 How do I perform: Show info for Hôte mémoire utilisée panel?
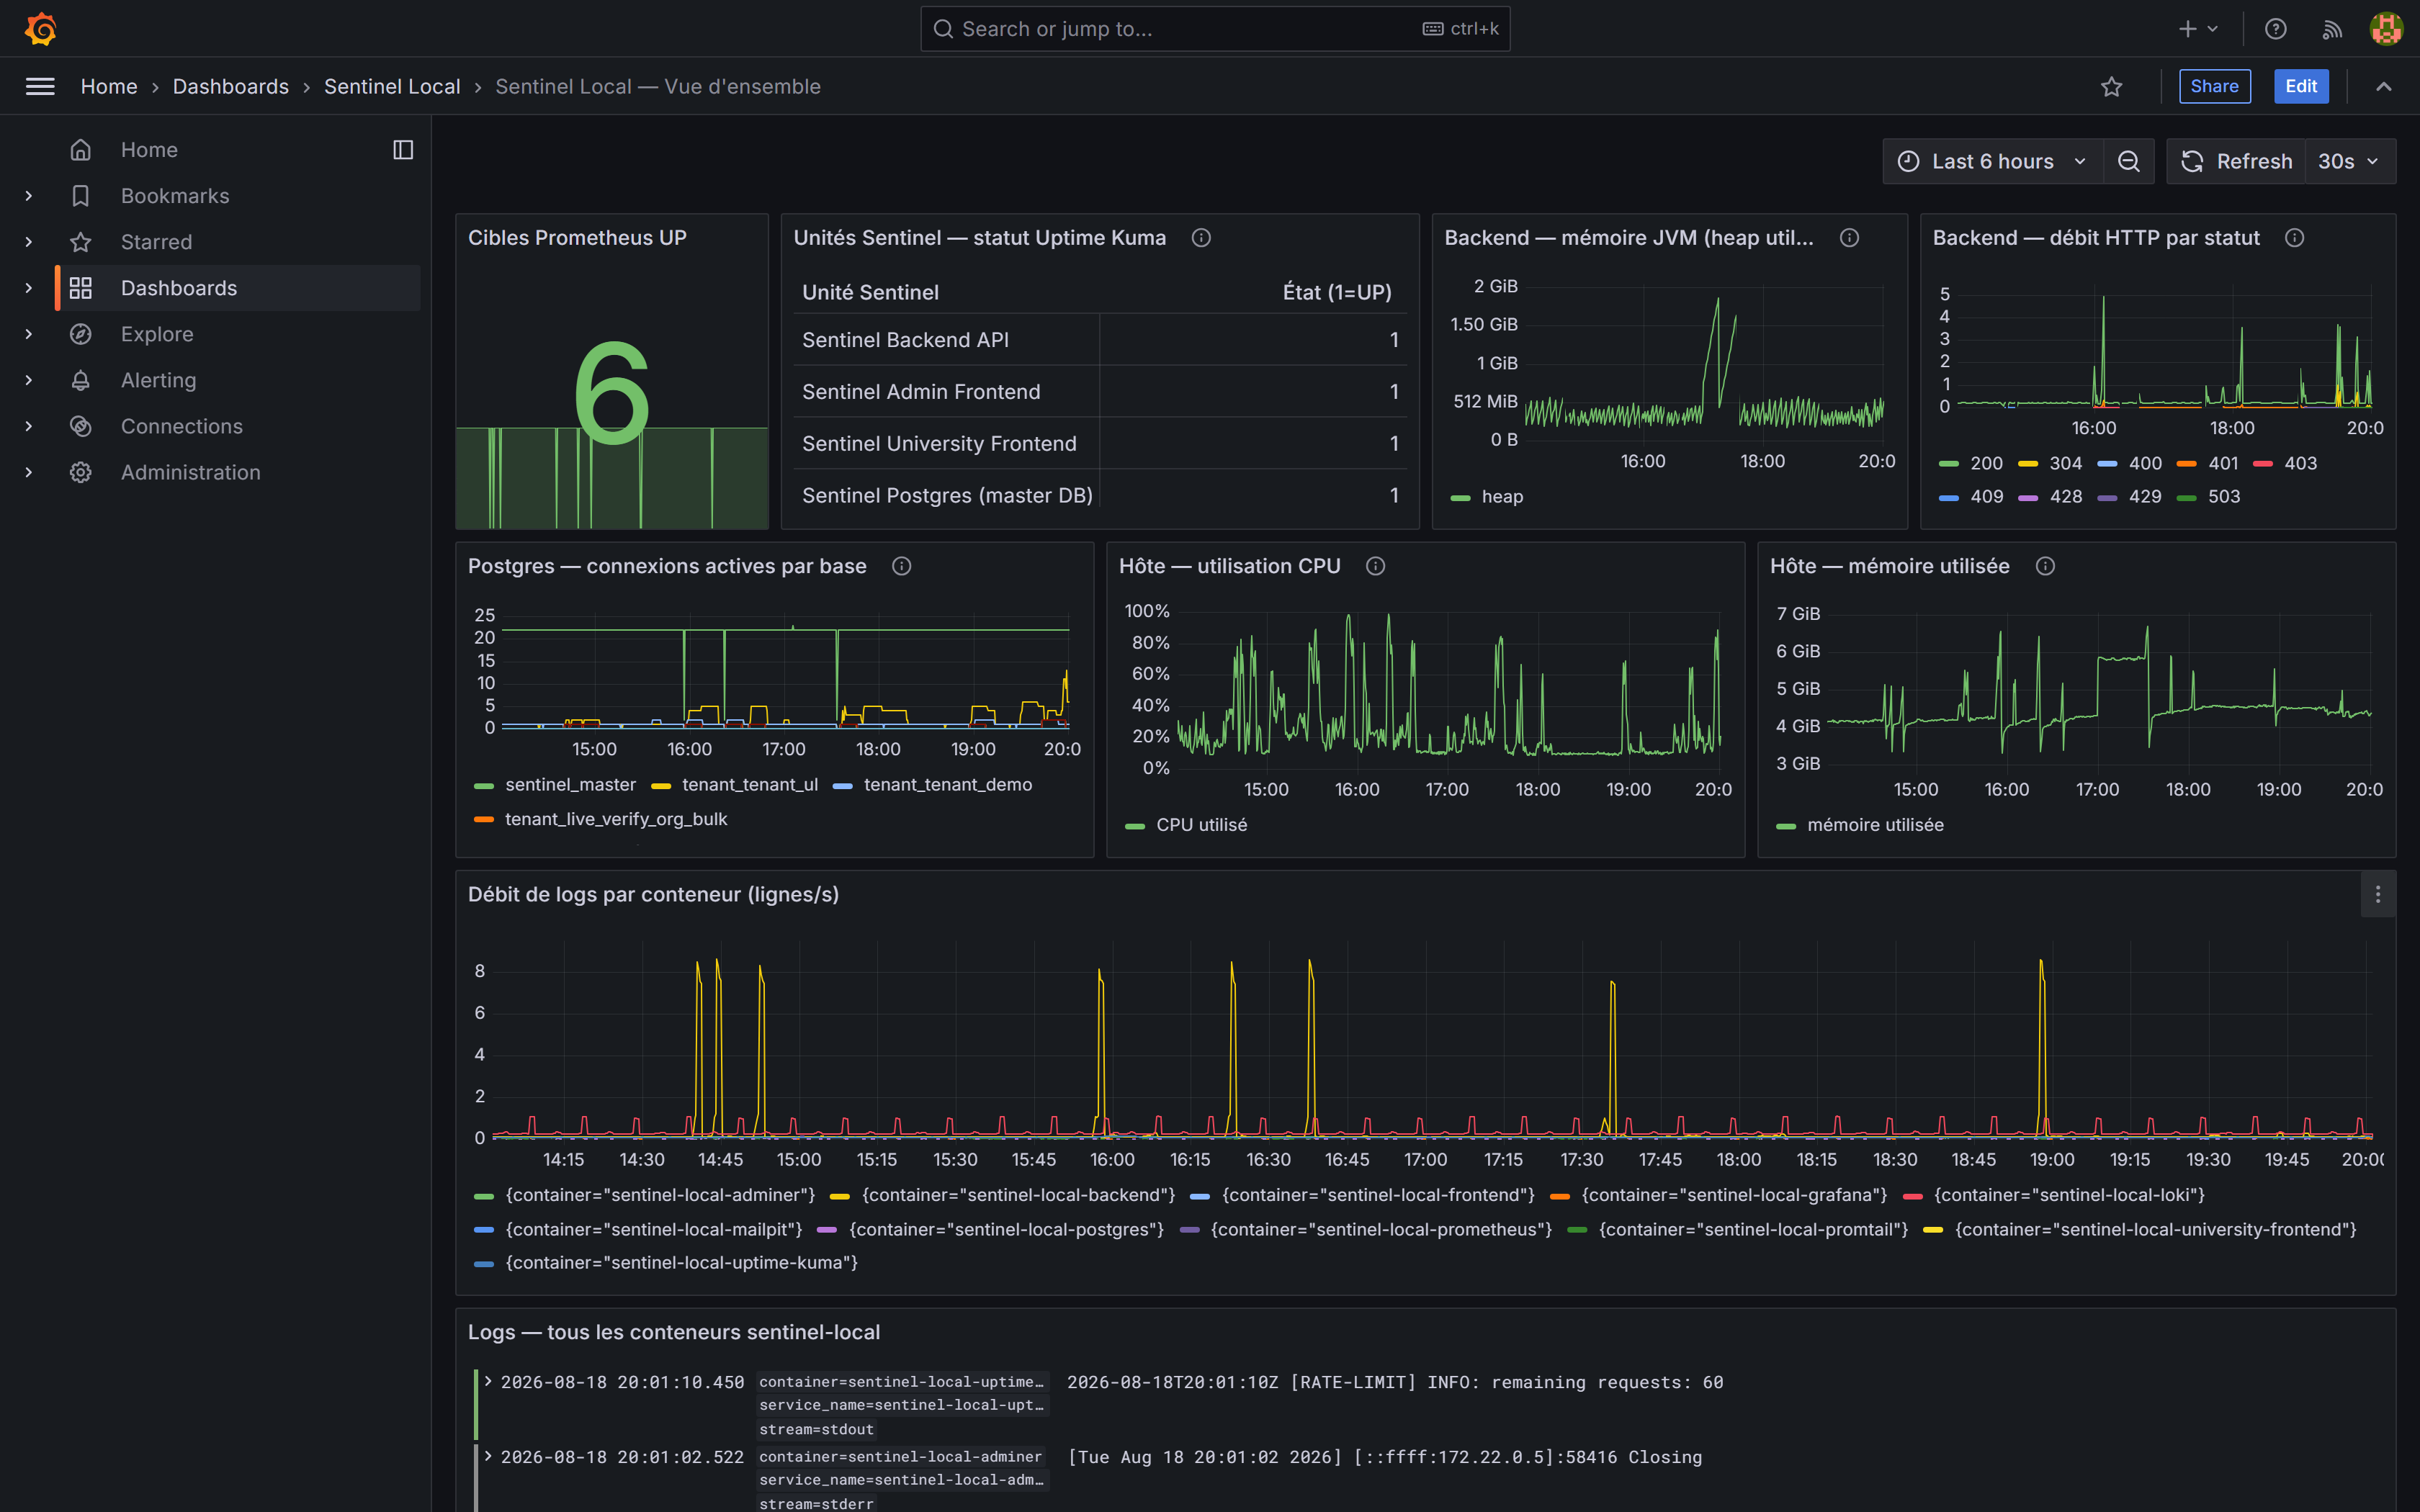coord(2046,566)
